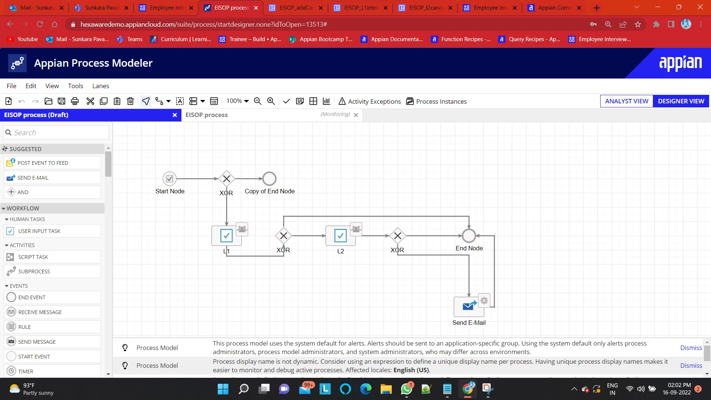Dismiss the process display name recommendation
This screenshot has width=711, height=400.
point(691,366)
